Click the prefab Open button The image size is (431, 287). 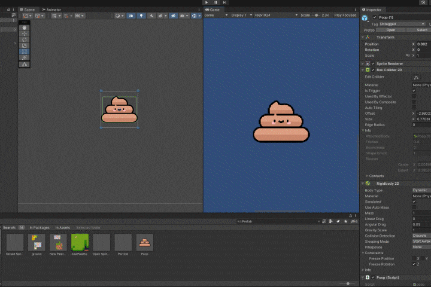click(x=390, y=30)
